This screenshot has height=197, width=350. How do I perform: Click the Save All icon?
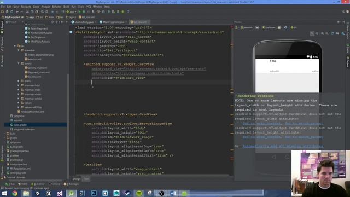coord(7,11)
